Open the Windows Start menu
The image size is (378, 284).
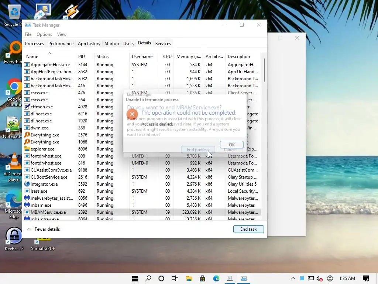pos(135,278)
